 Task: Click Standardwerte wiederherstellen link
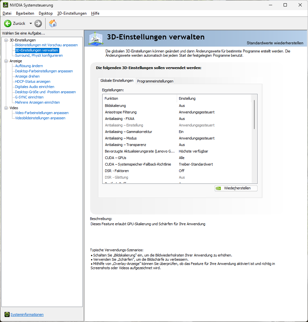[x=275, y=43]
